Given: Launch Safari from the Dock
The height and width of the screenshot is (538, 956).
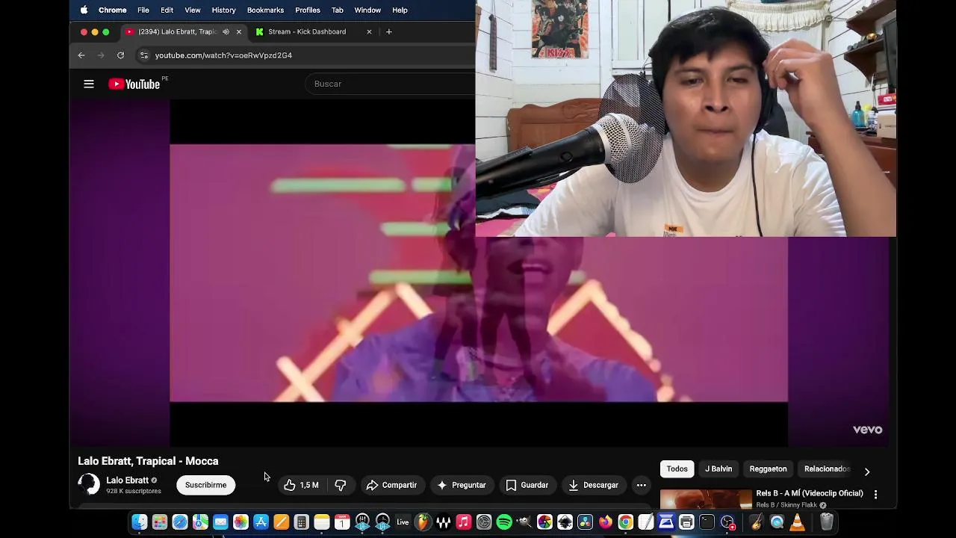Looking at the screenshot, I should coord(179,522).
